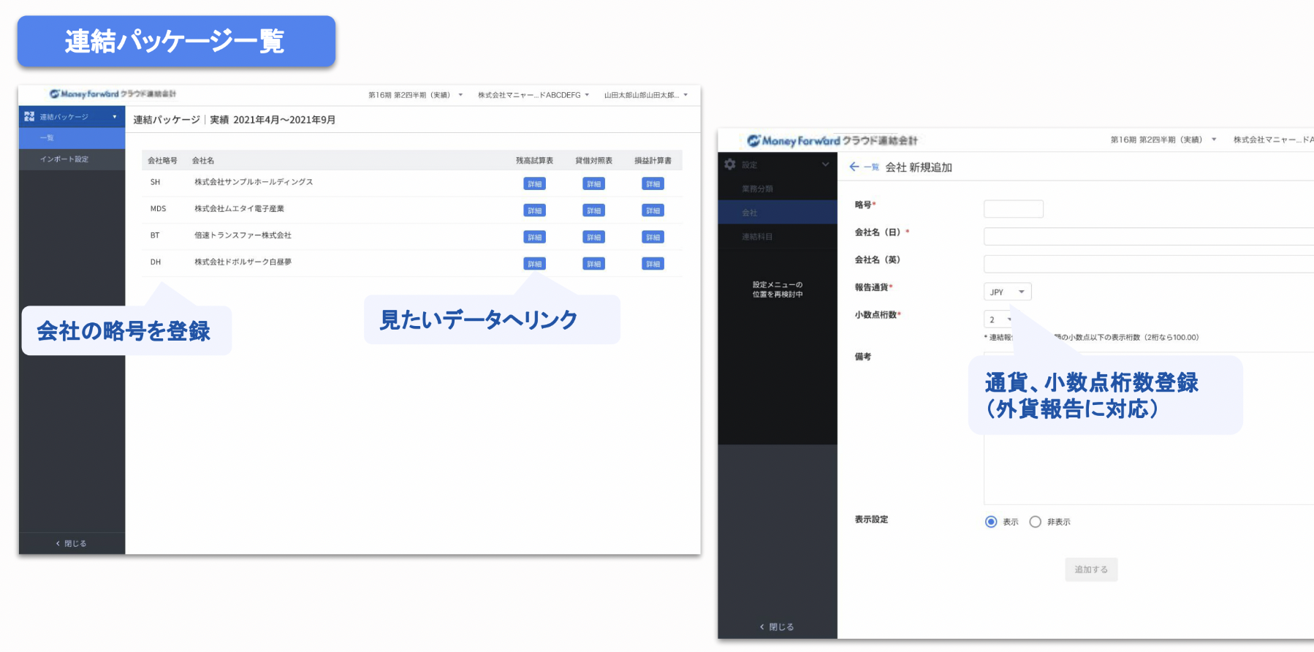Click the 株式会社ドボルザーク白昼夢 company name
This screenshot has width=1314, height=652.
tap(243, 262)
